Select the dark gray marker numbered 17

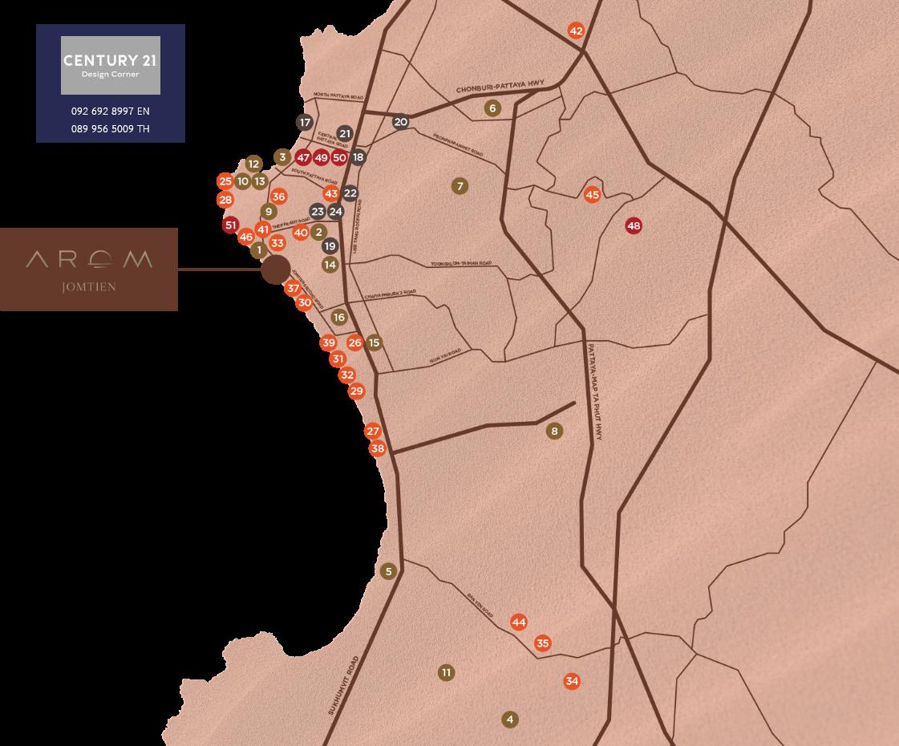click(x=304, y=123)
